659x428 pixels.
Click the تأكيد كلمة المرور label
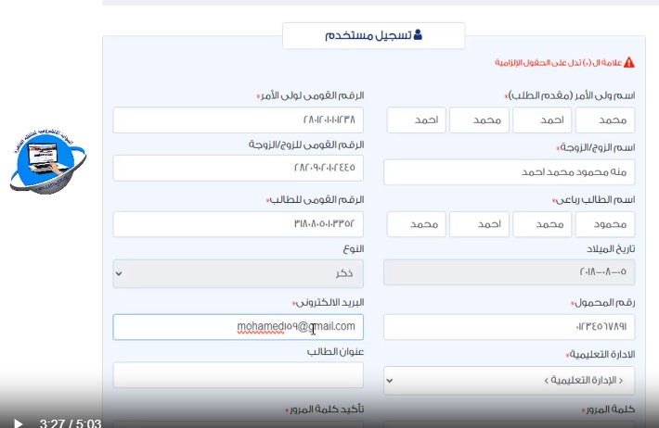coord(327,409)
